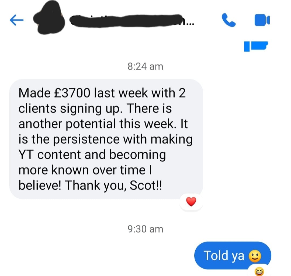Click the smiley emoji inside Told ya bubble
291x276 pixels.
tap(255, 256)
